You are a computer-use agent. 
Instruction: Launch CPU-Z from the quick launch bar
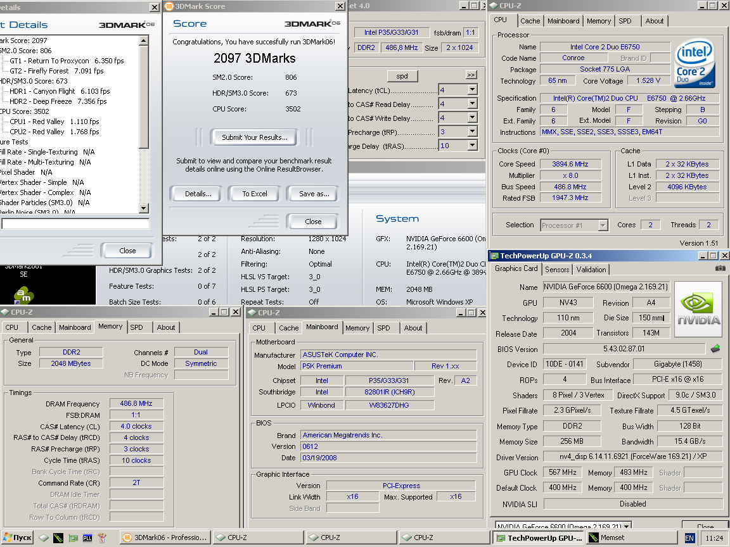point(43,538)
